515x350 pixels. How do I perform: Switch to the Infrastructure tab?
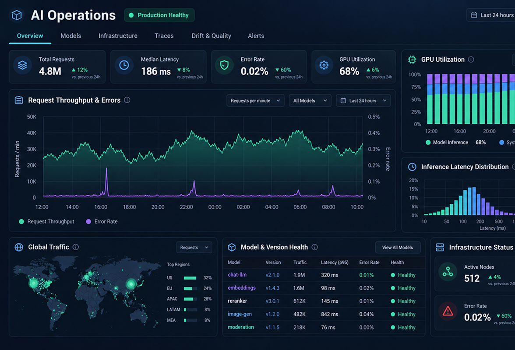click(x=118, y=36)
